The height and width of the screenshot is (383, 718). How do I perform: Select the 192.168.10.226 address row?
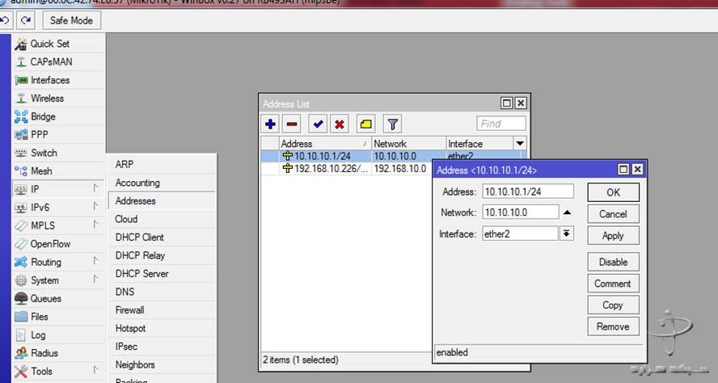[x=347, y=168]
